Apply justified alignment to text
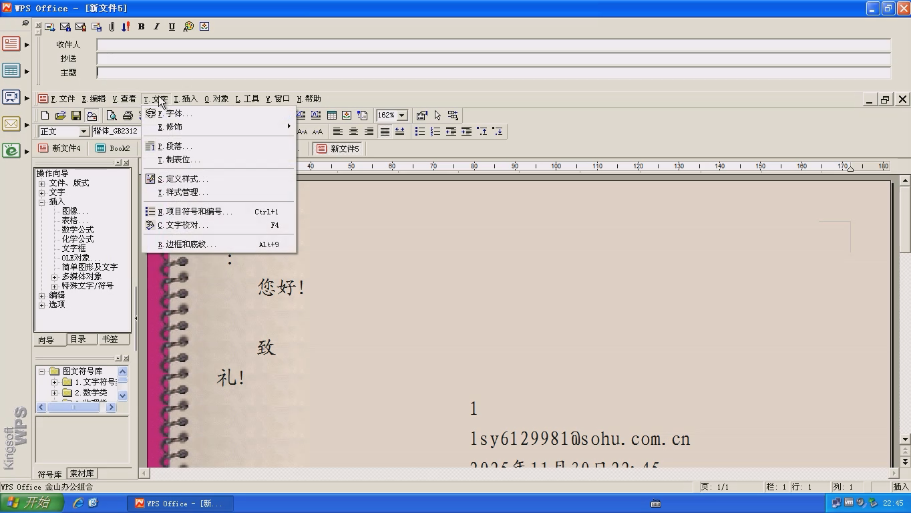This screenshot has width=911, height=513. (x=385, y=132)
